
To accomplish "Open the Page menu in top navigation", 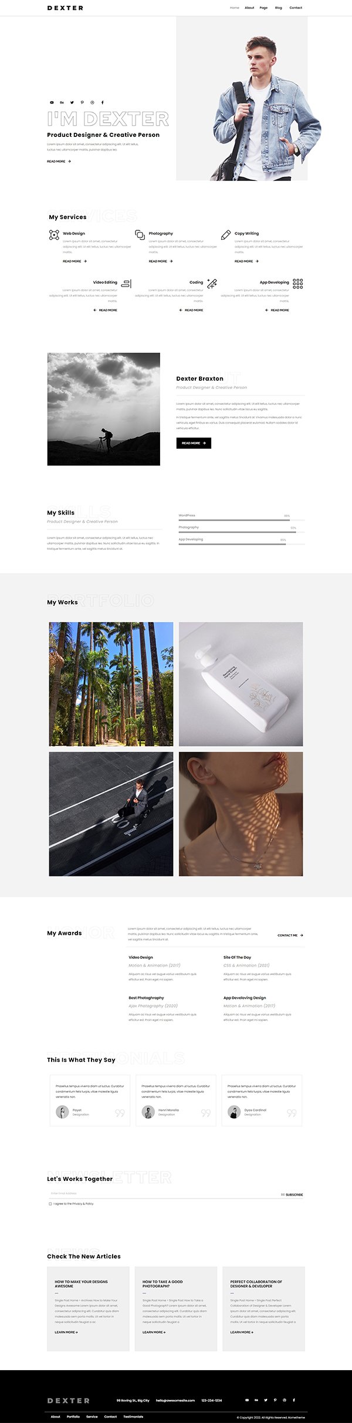I will click(263, 8).
